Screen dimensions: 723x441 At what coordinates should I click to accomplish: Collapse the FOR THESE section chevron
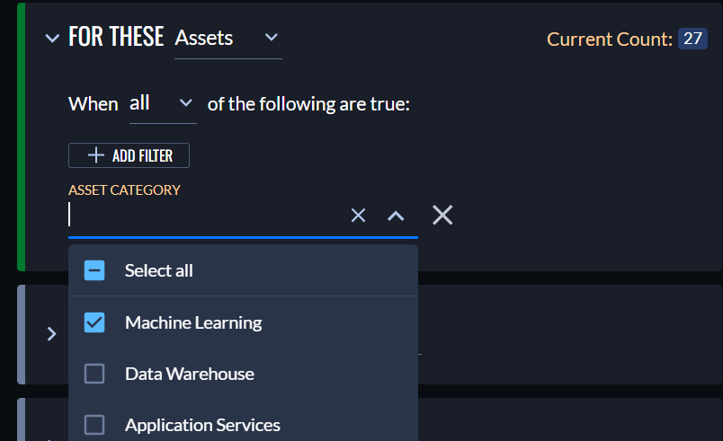(52, 39)
